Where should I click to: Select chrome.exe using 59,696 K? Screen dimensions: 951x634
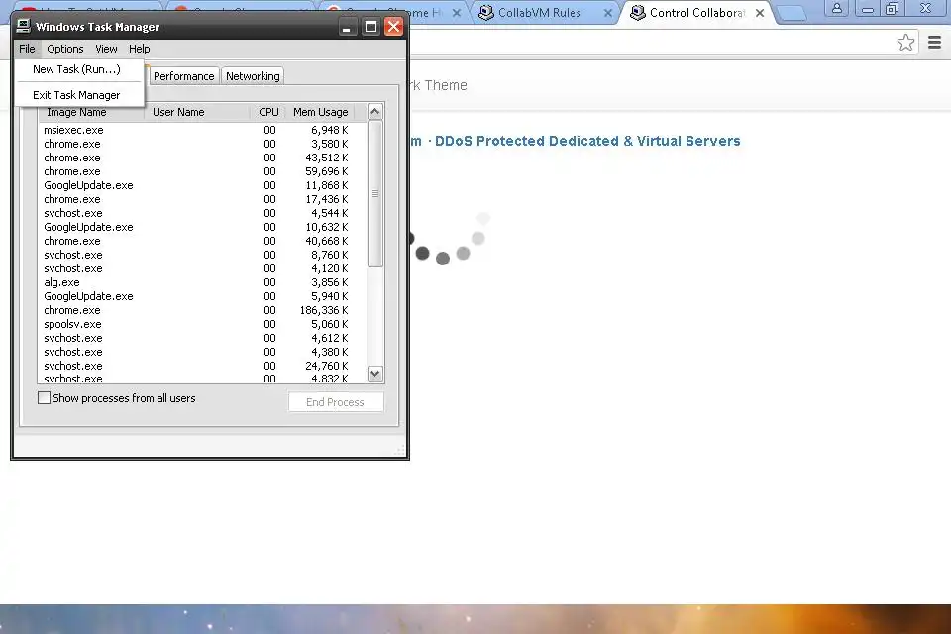(202, 171)
